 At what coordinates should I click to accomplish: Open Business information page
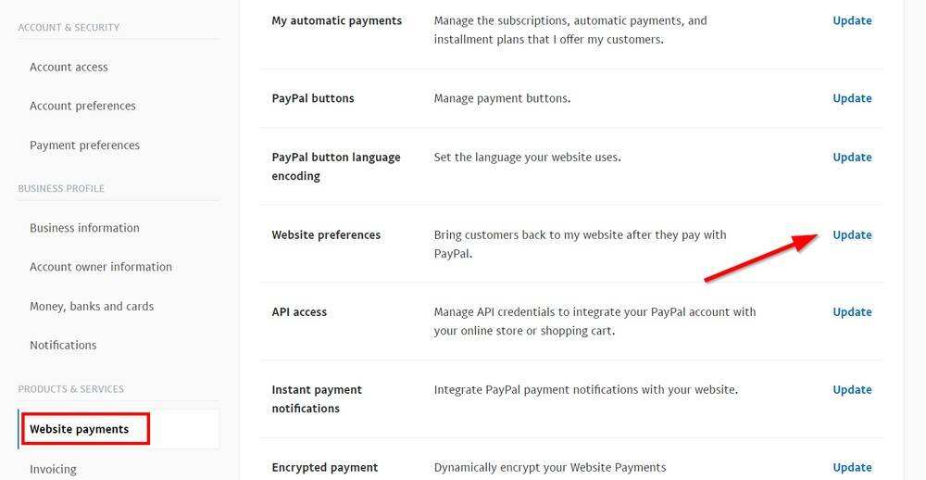(x=84, y=228)
